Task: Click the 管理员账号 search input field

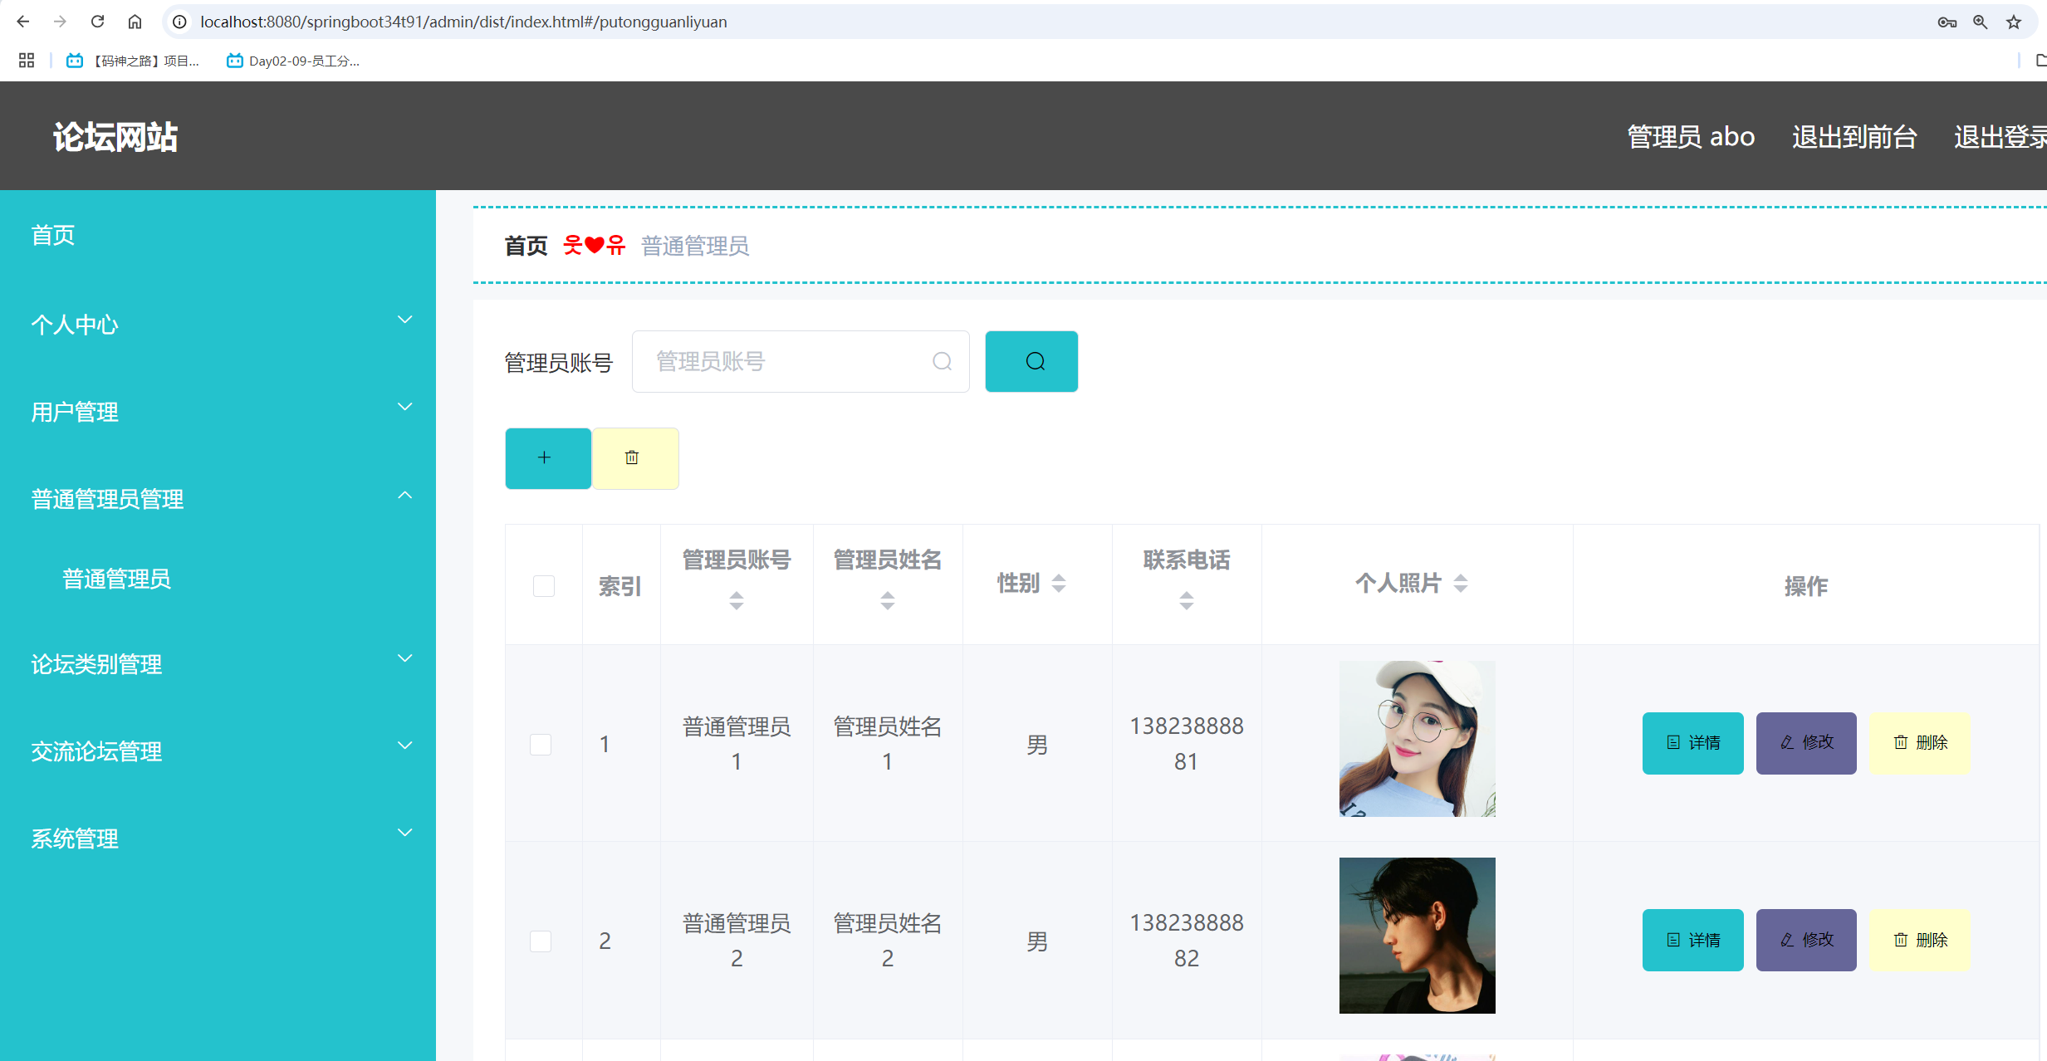Action: (789, 361)
